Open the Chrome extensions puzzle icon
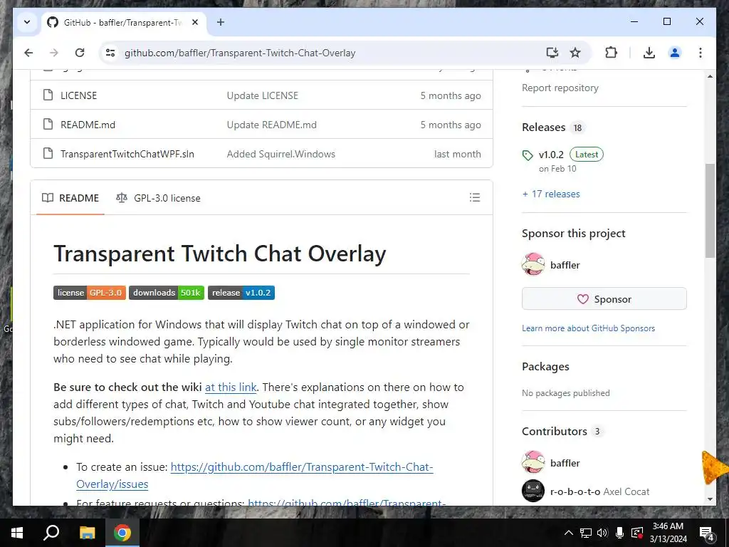 611,53
